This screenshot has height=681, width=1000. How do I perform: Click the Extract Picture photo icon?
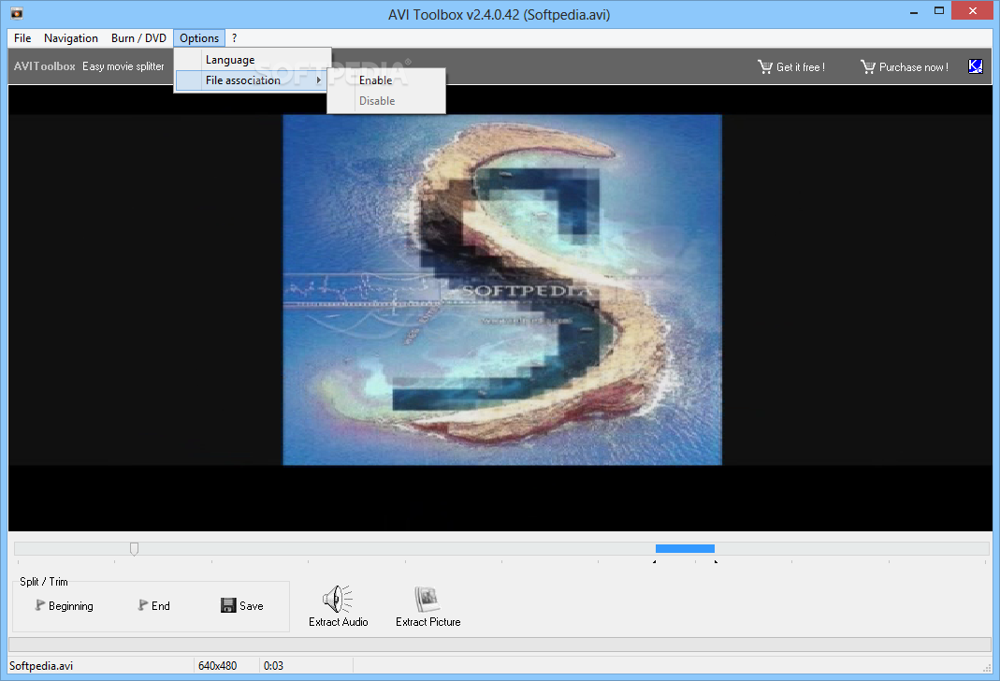click(x=428, y=600)
